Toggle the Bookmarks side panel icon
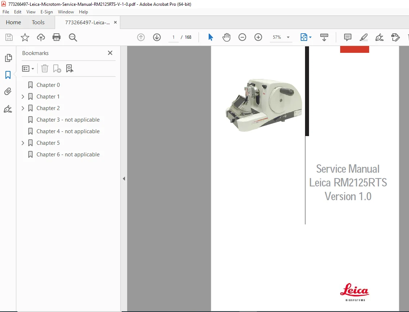This screenshot has height=312, width=409. coord(8,75)
